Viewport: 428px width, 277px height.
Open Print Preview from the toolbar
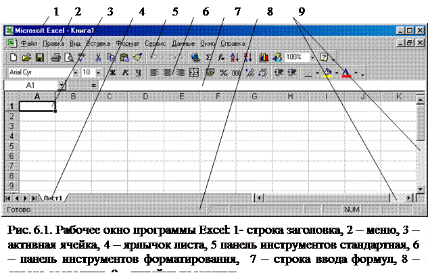[69, 57]
